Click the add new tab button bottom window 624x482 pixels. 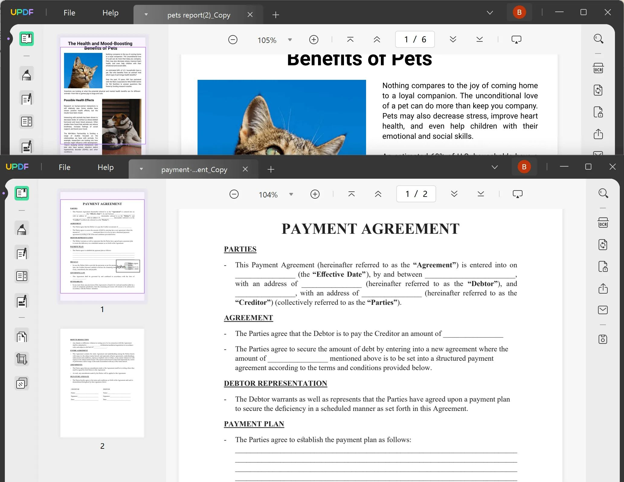(271, 169)
